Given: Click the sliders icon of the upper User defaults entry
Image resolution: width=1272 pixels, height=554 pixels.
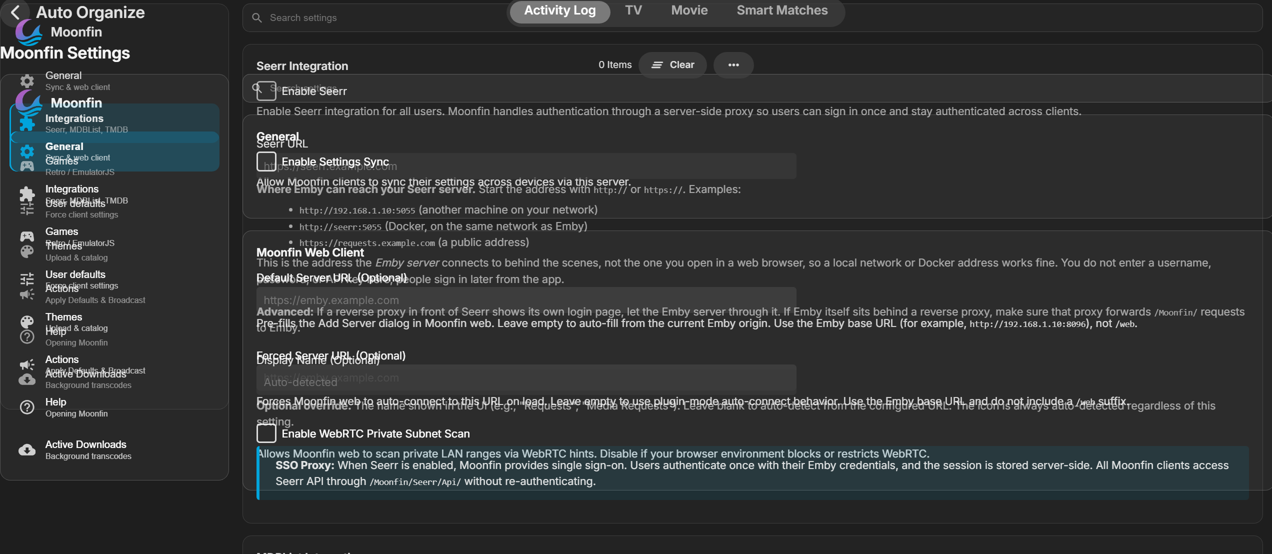Looking at the screenshot, I should click(x=27, y=208).
